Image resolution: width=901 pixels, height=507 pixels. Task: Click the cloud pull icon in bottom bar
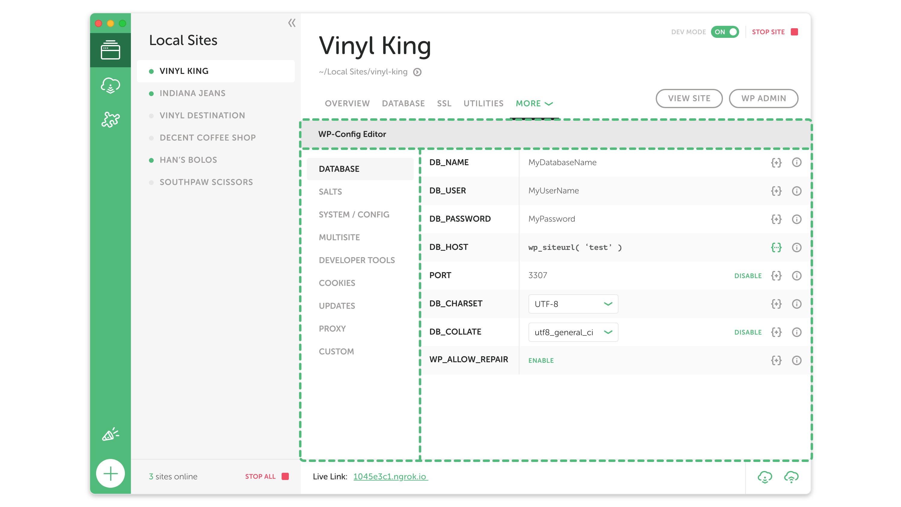point(765,477)
